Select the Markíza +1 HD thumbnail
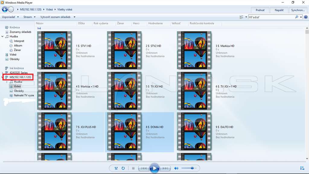This screenshot has width=309, height=174. tap(54, 91)
